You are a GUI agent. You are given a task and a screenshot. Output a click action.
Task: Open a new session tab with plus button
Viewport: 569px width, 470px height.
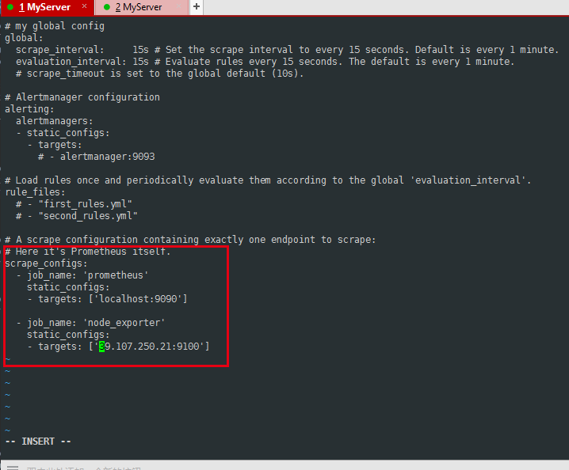pos(197,6)
